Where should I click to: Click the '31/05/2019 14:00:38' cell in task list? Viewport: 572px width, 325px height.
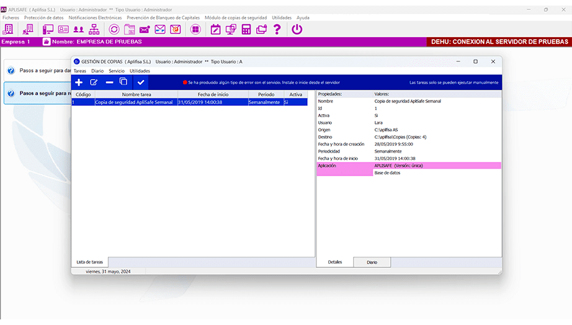tap(213, 102)
